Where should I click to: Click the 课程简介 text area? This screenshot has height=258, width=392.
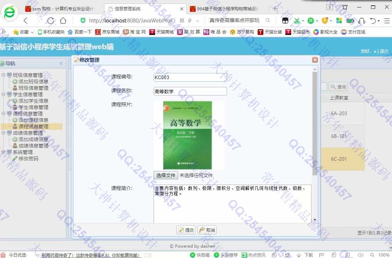232,204
